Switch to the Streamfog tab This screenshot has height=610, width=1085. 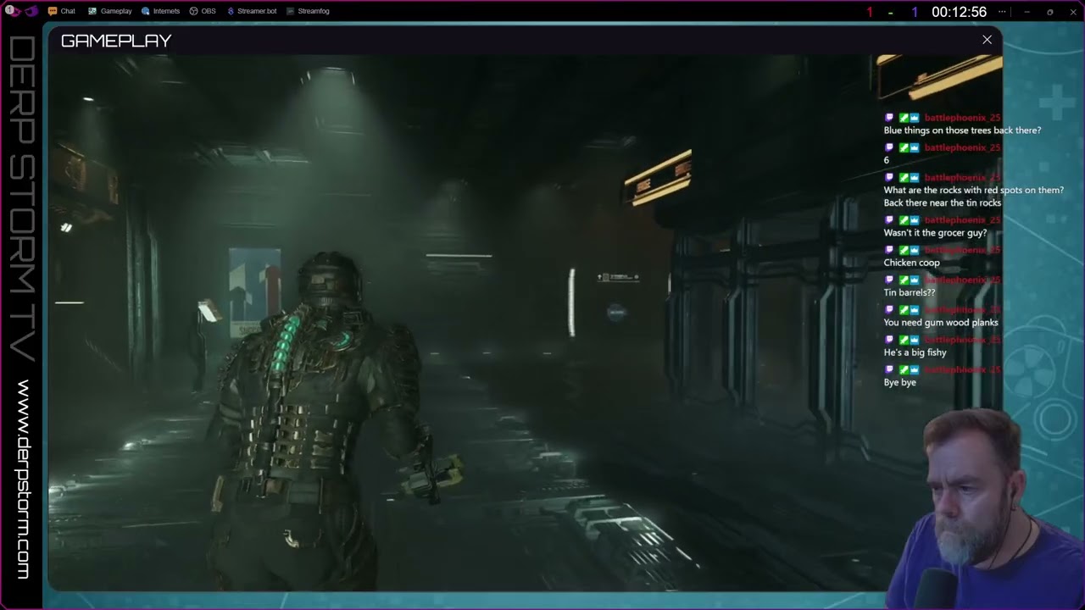308,11
